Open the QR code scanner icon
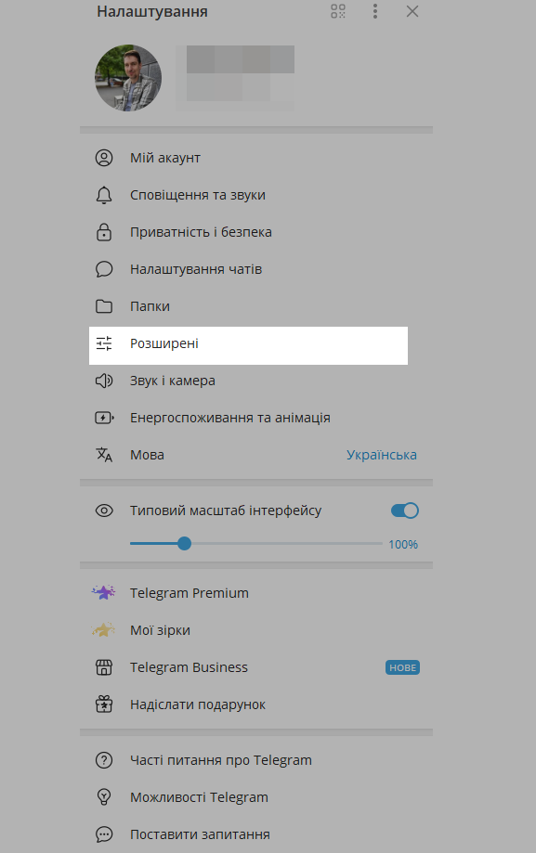The width and height of the screenshot is (536, 853). 337,12
